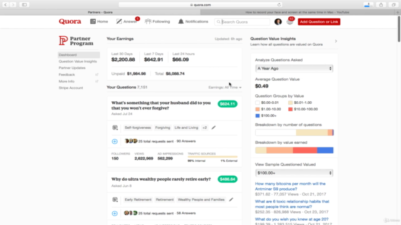This screenshot has width=401, height=225.
Task: Open the Following people icon
Action: pos(148,21)
